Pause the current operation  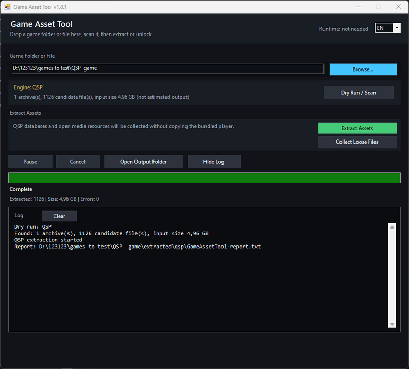(30, 162)
